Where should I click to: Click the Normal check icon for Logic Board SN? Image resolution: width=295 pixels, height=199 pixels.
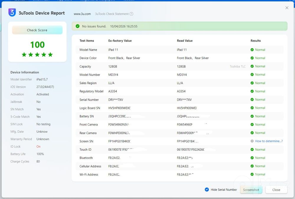[252, 108]
